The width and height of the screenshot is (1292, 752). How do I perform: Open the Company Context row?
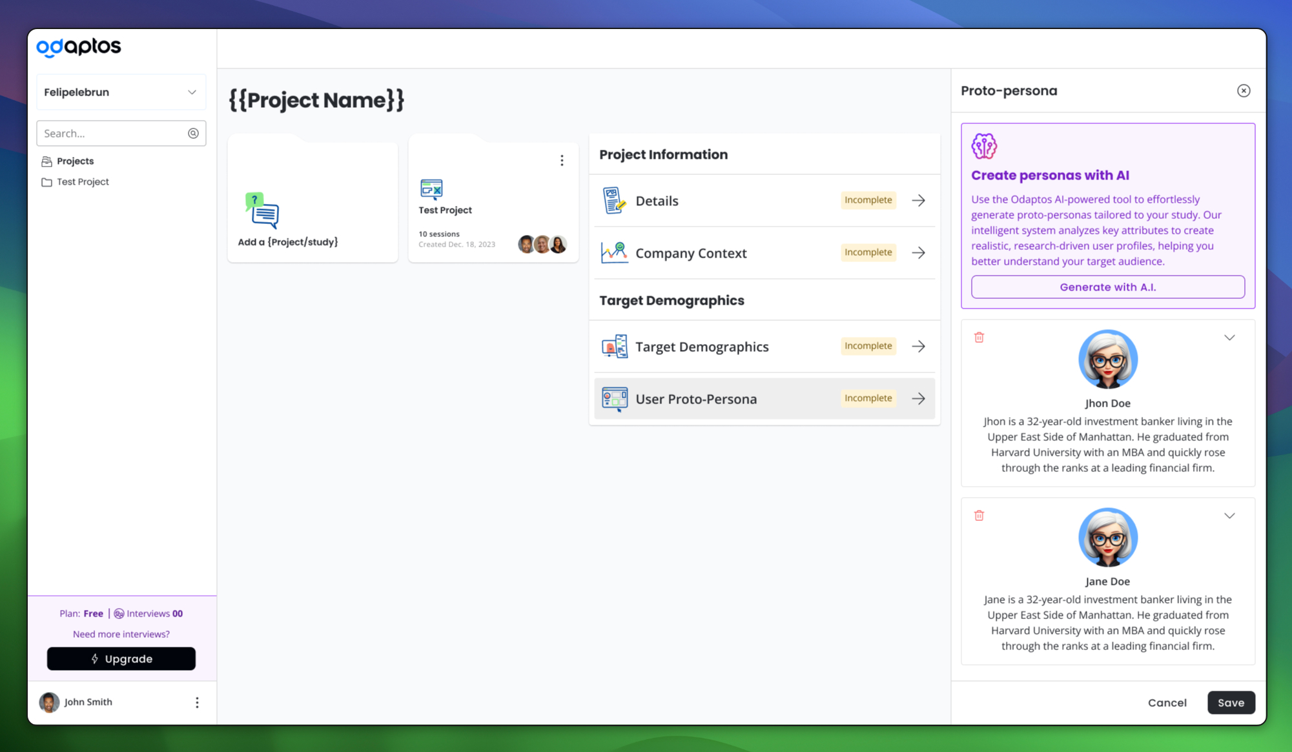coord(764,252)
